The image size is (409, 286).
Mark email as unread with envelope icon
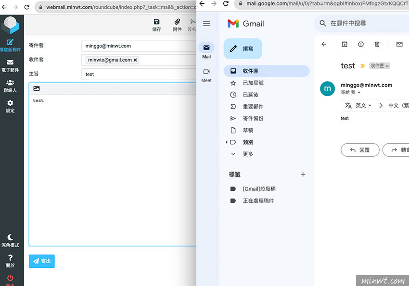(x=399, y=44)
